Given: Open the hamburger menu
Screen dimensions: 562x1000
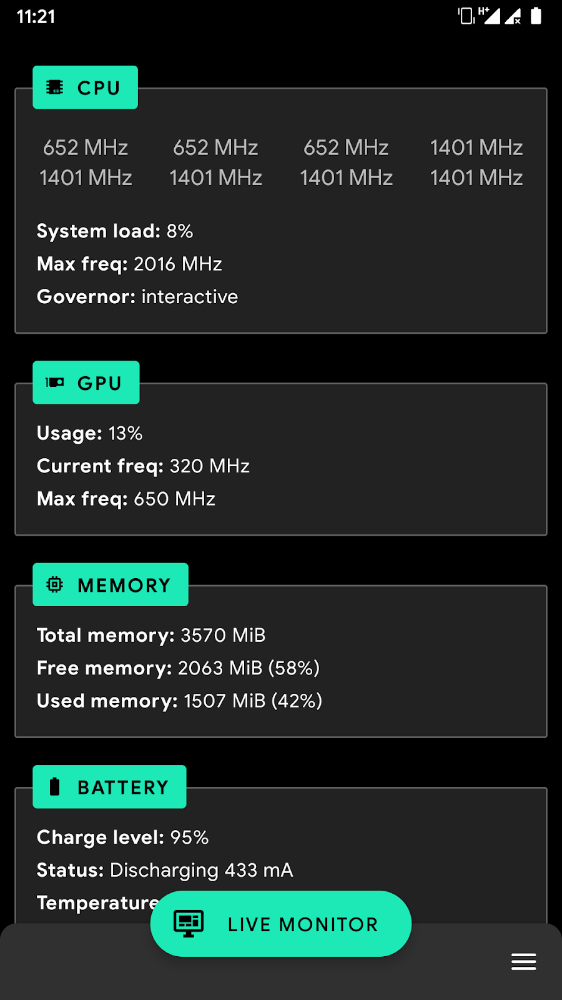Looking at the screenshot, I should point(523,961).
